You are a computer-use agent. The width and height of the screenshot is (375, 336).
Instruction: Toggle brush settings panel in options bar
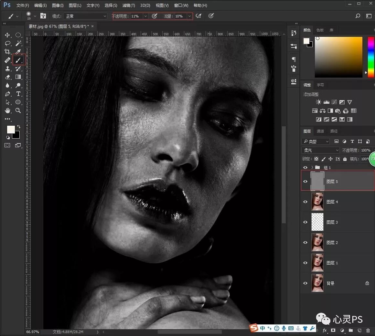click(x=43, y=16)
